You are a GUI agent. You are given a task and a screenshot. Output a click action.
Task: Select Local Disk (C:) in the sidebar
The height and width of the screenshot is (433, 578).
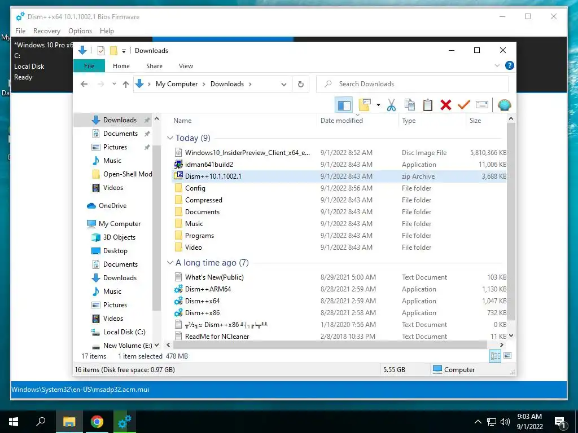tap(124, 332)
